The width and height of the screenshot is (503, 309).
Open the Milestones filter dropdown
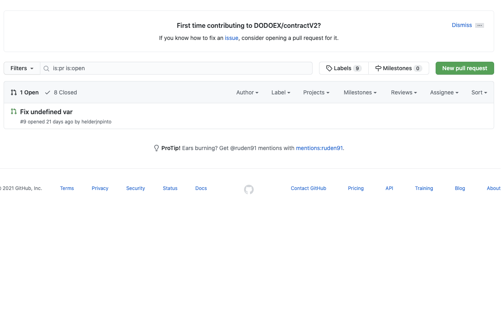tap(360, 92)
